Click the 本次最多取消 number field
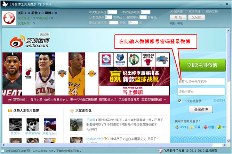The width and height of the screenshot is (232, 154). [145, 12]
